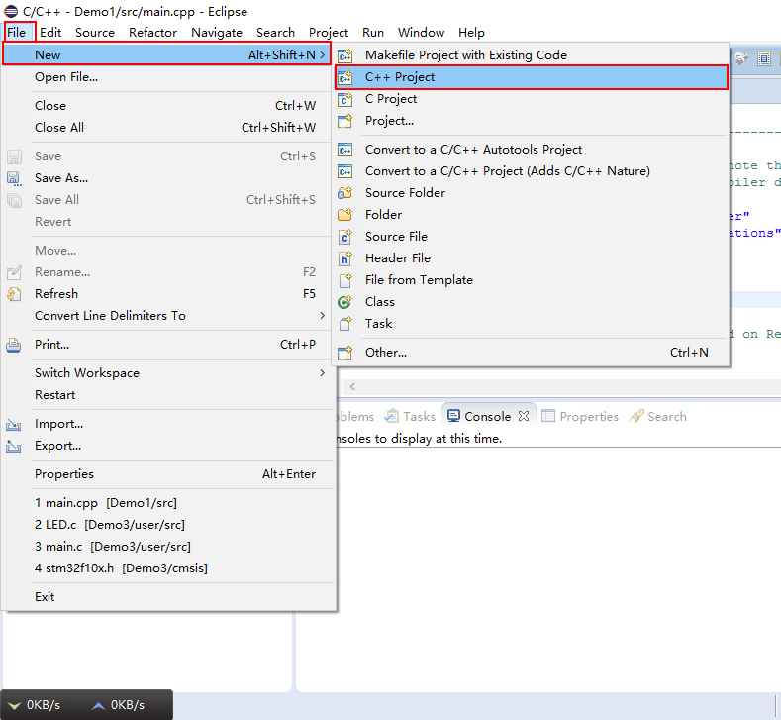
Task: Select Close Ctrl+W in File menu
Action: 167,106
